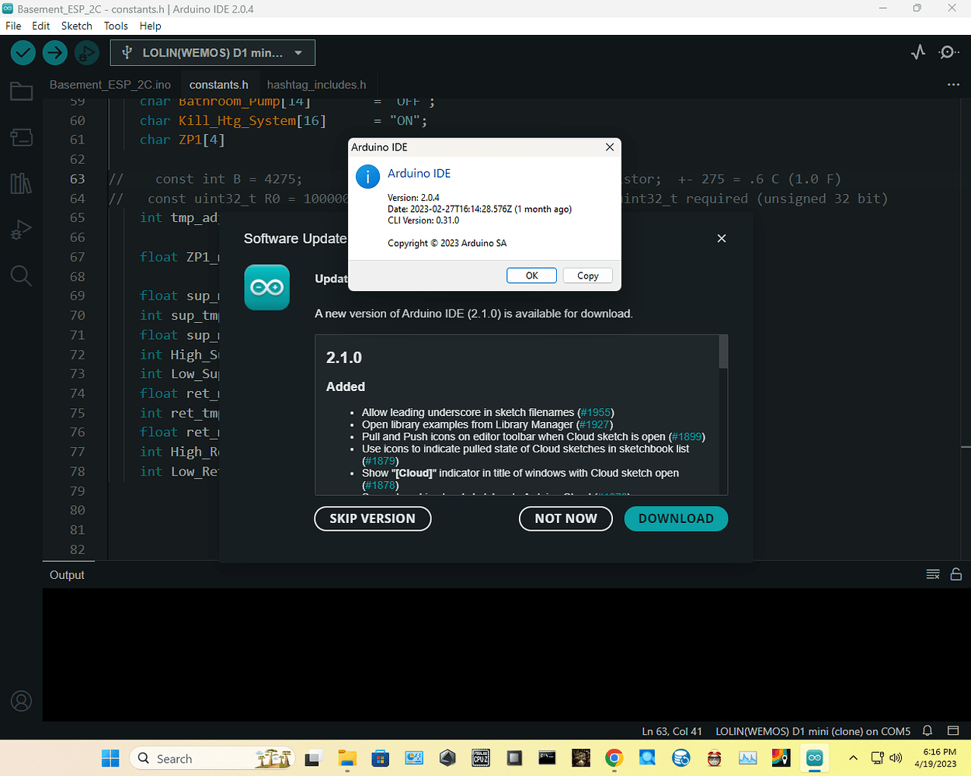Open the Serial Plotter

pyautogui.click(x=917, y=52)
